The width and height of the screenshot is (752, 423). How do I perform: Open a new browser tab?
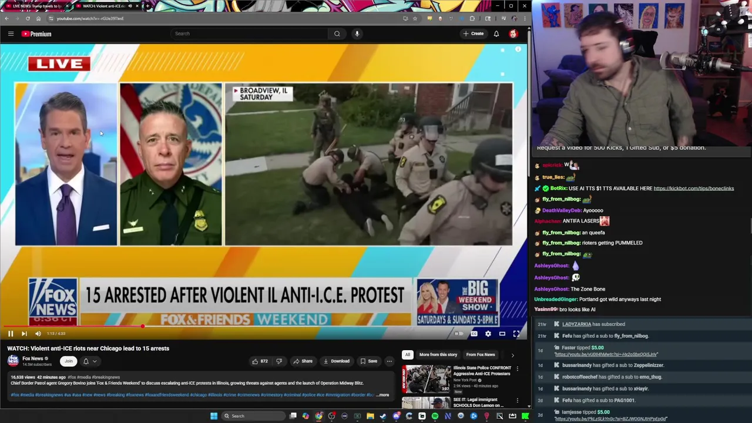point(147,6)
